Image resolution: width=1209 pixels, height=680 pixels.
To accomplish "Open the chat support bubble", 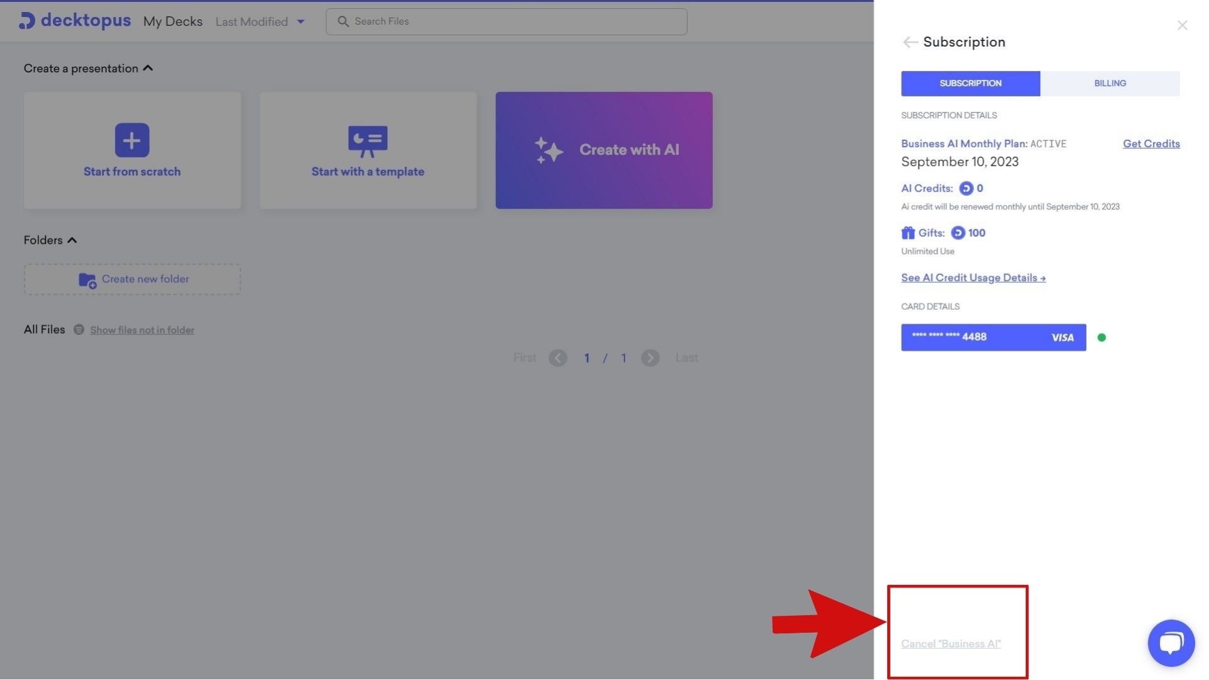I will (1171, 643).
